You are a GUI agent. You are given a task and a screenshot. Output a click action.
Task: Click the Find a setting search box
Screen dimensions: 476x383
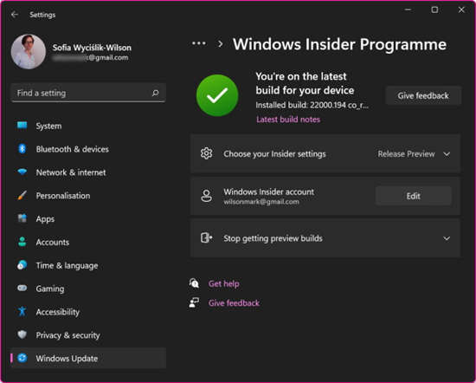[88, 93]
